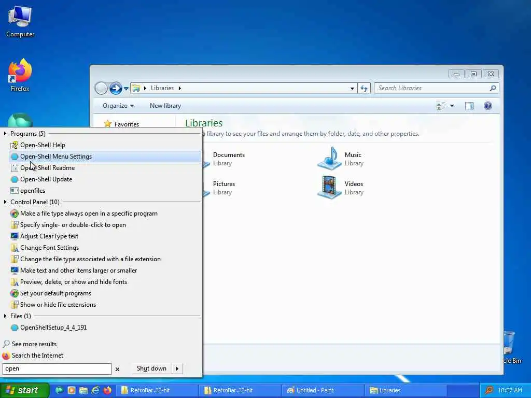Click the system tray search icon
The image size is (531, 398).
(x=488, y=390)
